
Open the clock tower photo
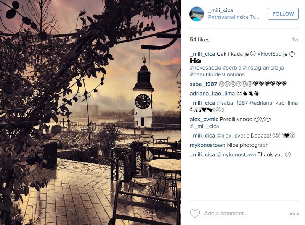pos(90,112)
